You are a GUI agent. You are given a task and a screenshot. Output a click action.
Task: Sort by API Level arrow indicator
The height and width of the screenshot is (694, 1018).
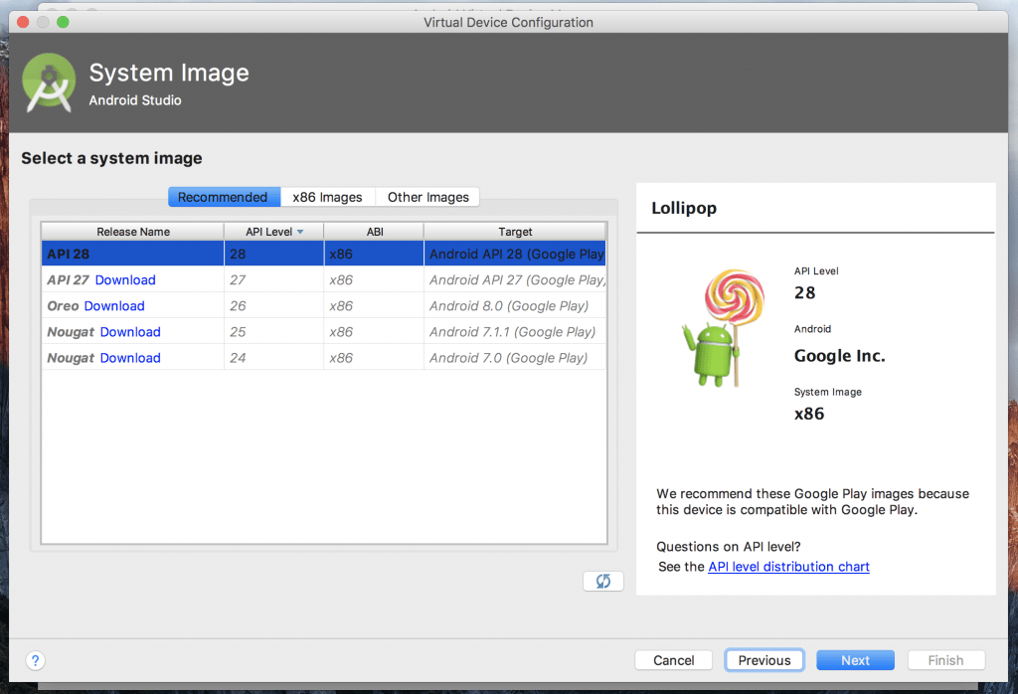300,232
